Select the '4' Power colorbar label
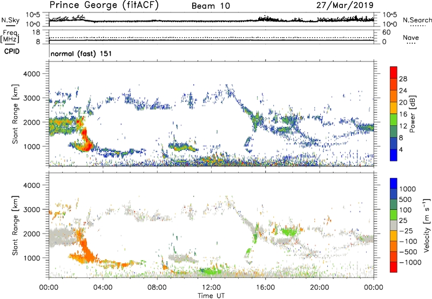 pyautogui.click(x=401, y=150)
